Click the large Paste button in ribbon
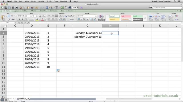183x102 pixels. coord(3,18)
